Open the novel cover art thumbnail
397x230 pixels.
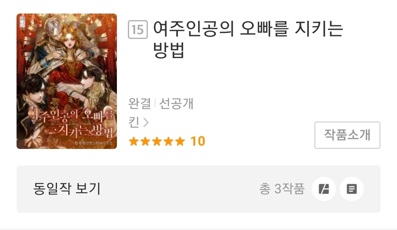pos(67,81)
